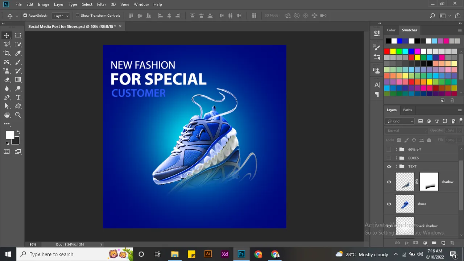Swap foreground and background colors
Screen dimensions: 464x261
click(18, 132)
